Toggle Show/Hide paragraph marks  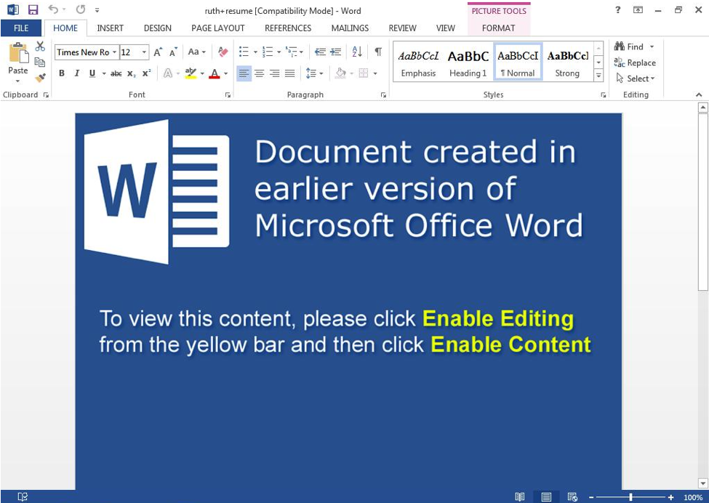(378, 52)
